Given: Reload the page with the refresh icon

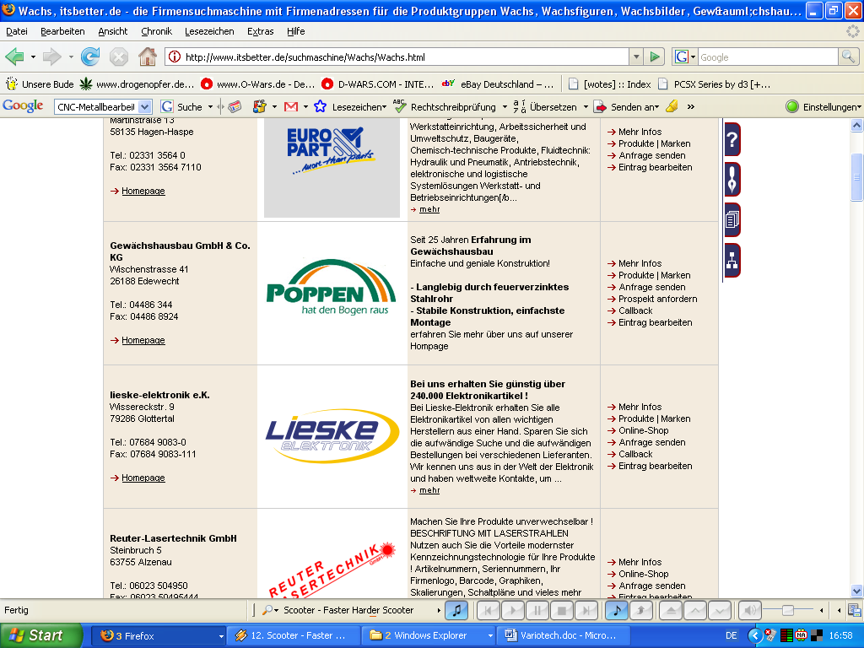Looking at the screenshot, I should [90, 57].
